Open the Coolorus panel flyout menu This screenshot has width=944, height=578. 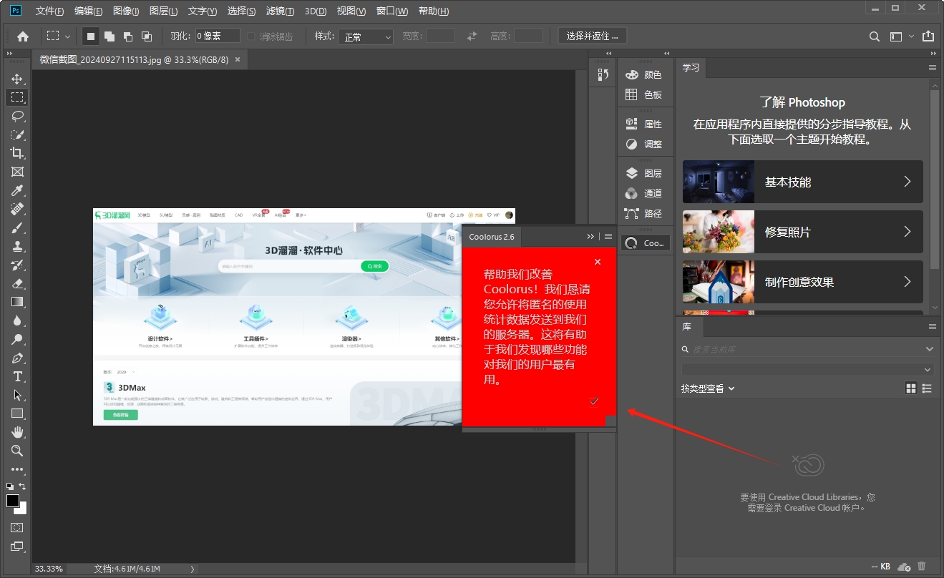[608, 236]
